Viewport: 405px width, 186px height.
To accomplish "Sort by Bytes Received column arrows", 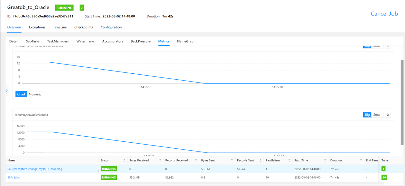I will 160,160.
